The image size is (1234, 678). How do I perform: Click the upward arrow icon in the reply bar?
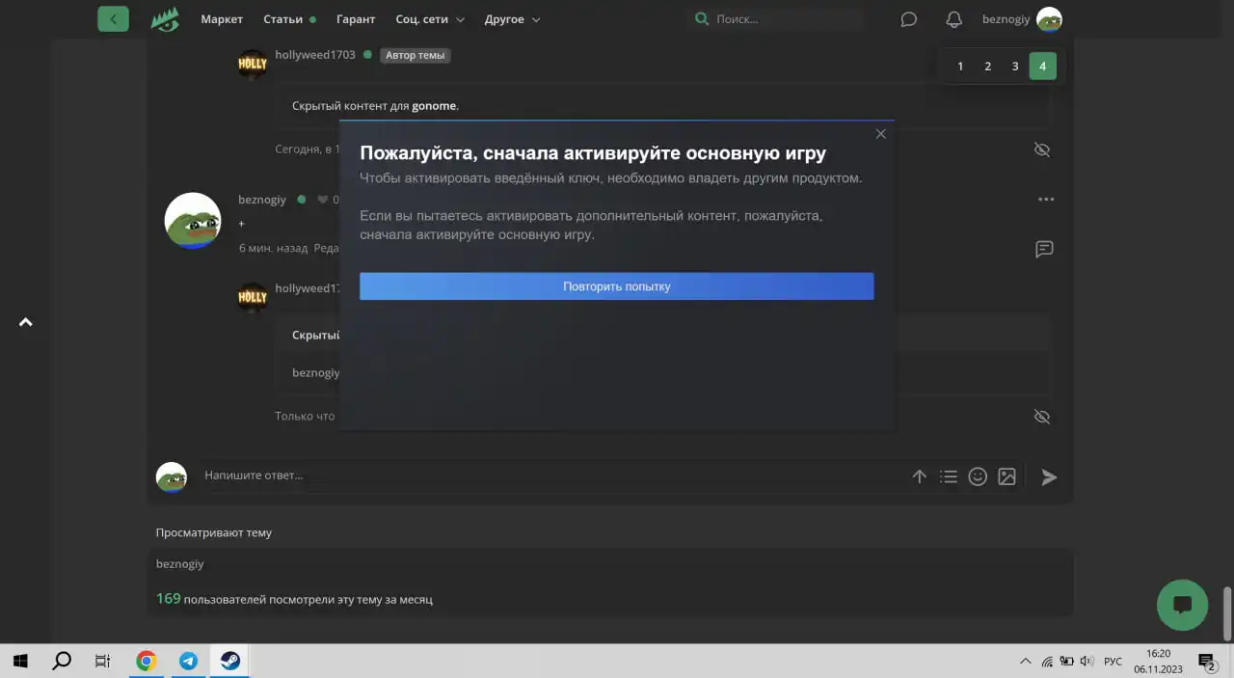(x=919, y=476)
